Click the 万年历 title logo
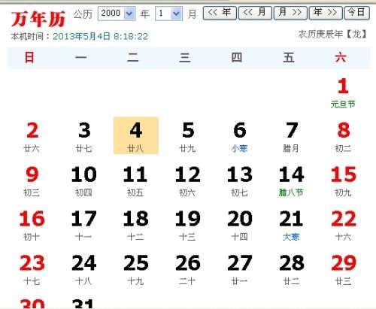 (38, 19)
